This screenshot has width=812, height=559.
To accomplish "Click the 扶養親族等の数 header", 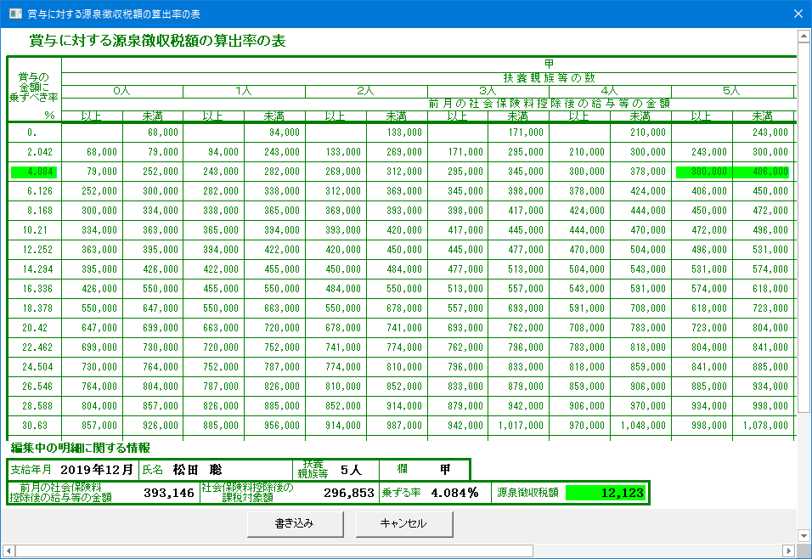I will click(549, 78).
